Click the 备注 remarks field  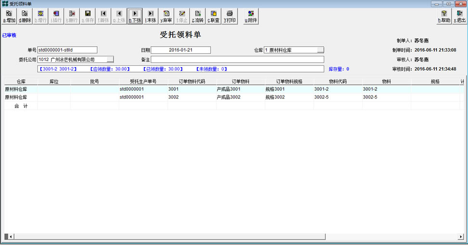tap(237, 59)
